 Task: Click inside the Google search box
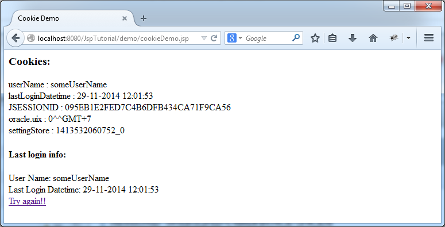[x=268, y=38]
